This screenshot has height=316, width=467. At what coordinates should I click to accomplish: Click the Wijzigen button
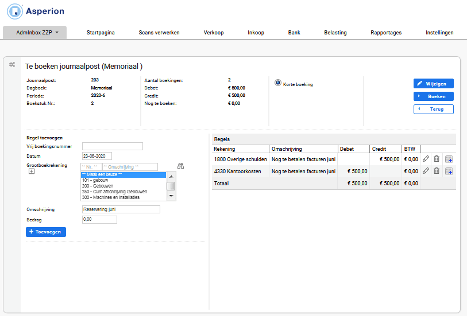[x=433, y=84]
